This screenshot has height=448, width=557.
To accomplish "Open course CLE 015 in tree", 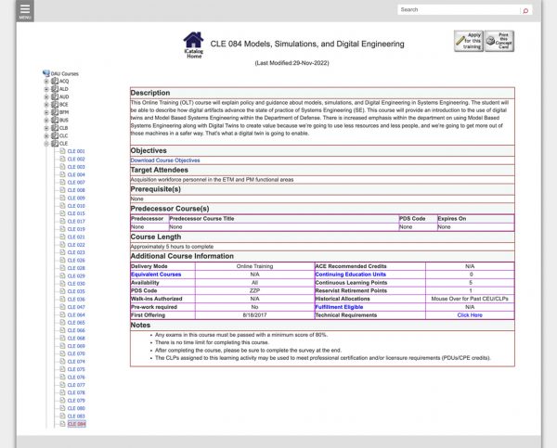I will click(76, 213).
